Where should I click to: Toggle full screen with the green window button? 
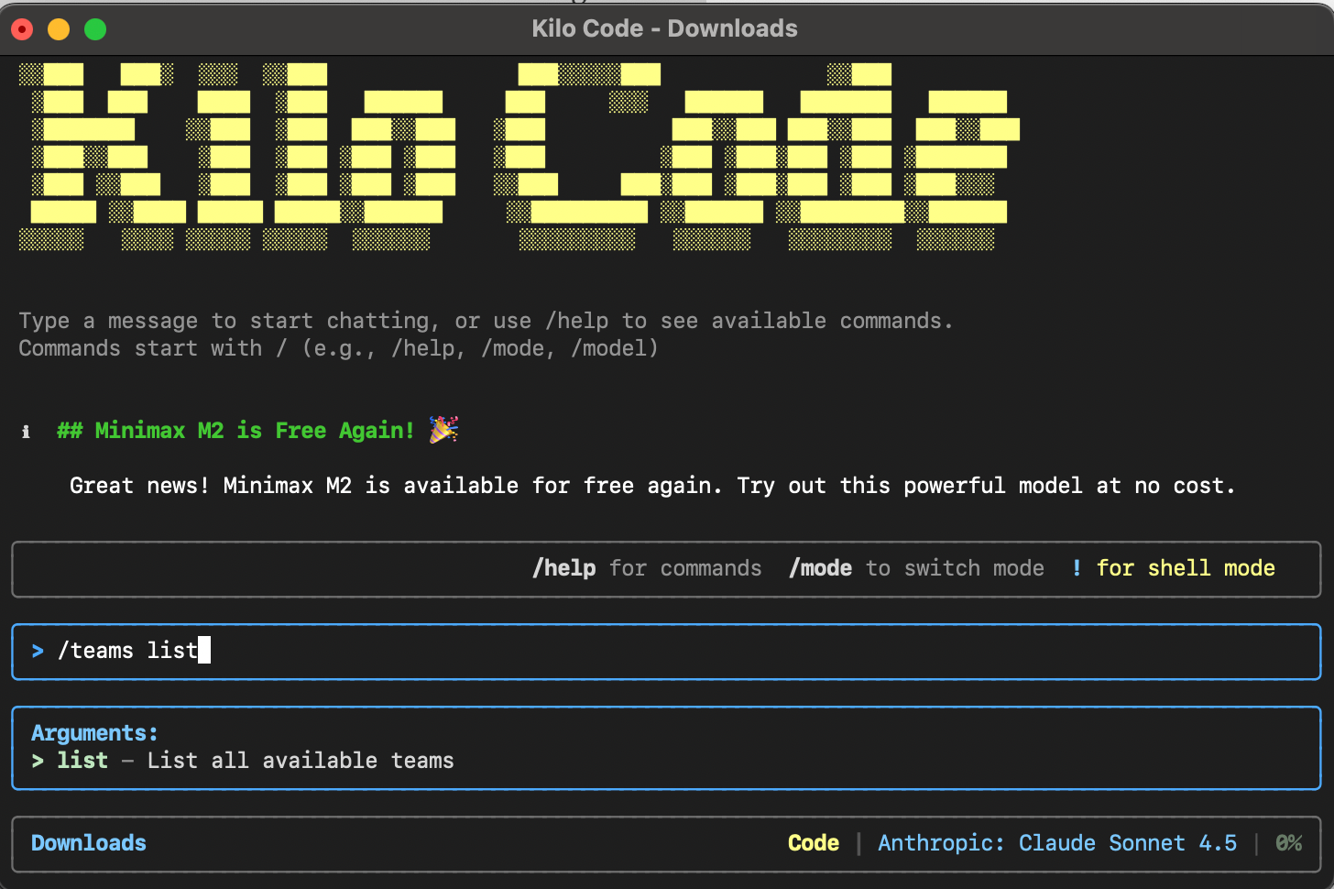94,28
